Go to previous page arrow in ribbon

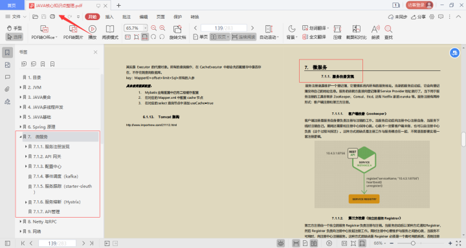point(195,28)
